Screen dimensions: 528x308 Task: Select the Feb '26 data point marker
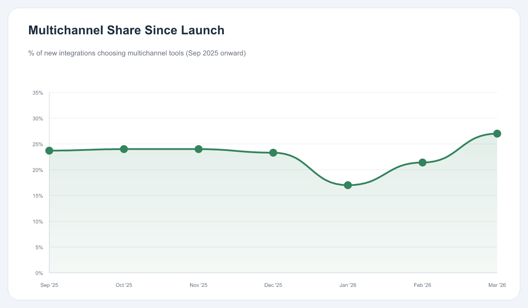pyautogui.click(x=423, y=162)
